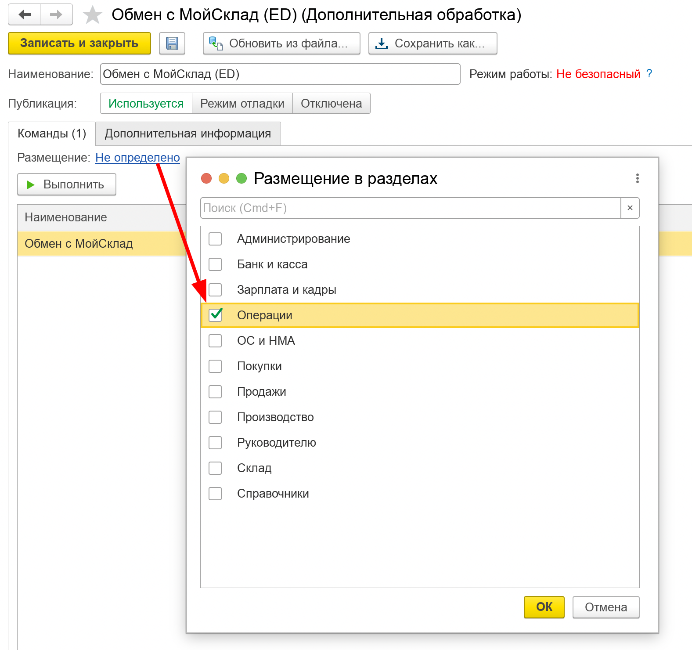692x650 pixels.
Task: Open the Не определено placement link
Action: coord(137,158)
